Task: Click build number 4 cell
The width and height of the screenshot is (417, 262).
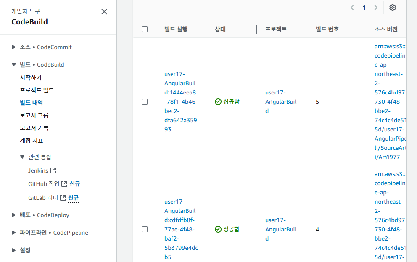Action: pos(317,229)
